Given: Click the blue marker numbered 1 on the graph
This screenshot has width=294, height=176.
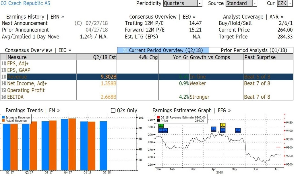Looking at the screenshot, I should [x=161, y=130].
